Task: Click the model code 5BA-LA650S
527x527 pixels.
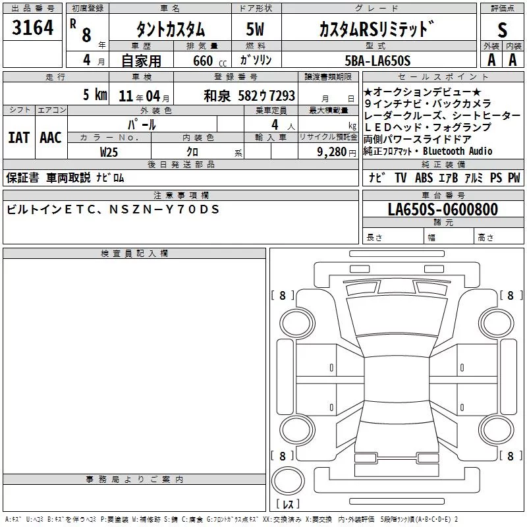Action: tap(377, 61)
